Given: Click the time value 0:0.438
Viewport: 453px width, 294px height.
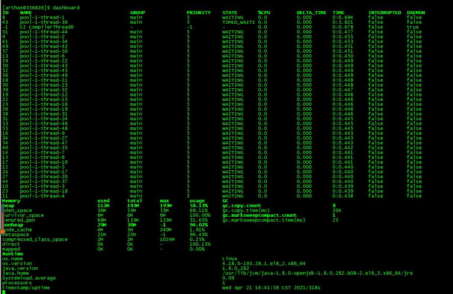Looking at the screenshot, I should [x=343, y=196].
